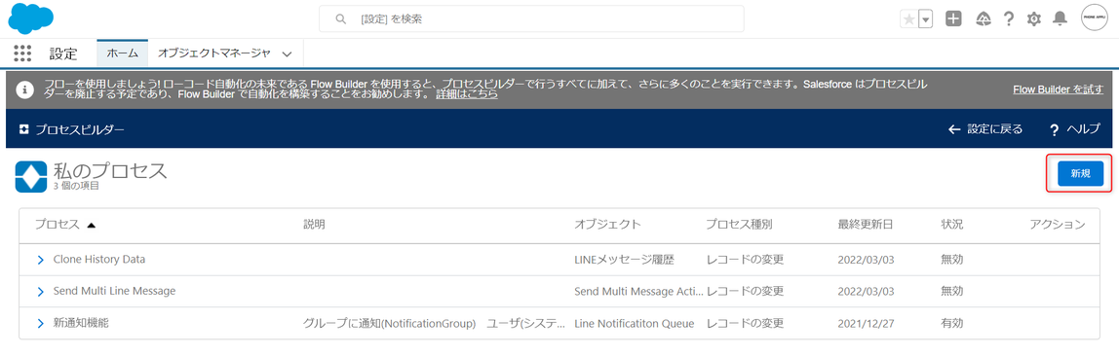Open the オブジェクトマネージャ tab
The image size is (1119, 356).
pyautogui.click(x=213, y=53)
